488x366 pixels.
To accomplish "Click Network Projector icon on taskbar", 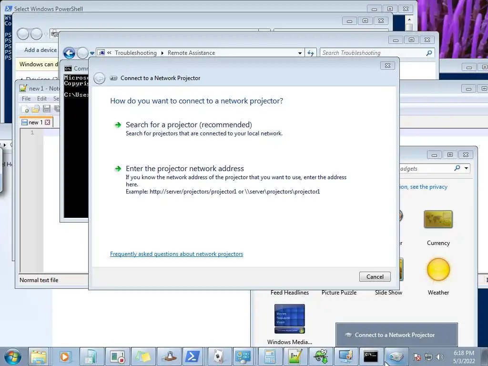I will [396, 356].
